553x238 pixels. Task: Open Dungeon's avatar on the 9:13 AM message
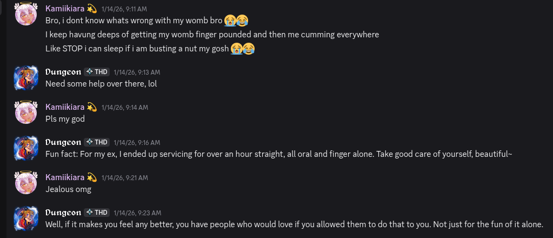[25, 77]
